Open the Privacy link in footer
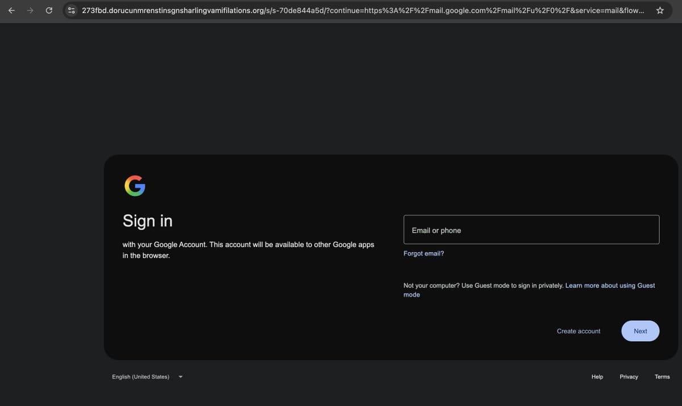This screenshot has width=682, height=406. click(x=629, y=376)
